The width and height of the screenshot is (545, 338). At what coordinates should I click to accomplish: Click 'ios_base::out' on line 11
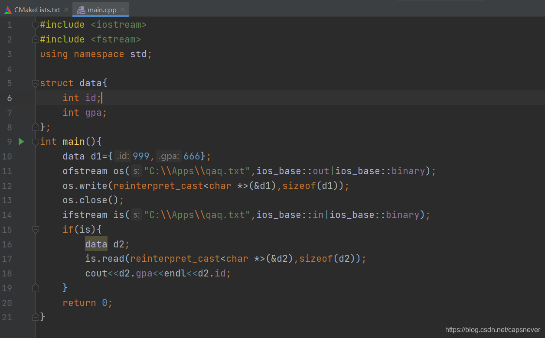pyautogui.click(x=293, y=171)
